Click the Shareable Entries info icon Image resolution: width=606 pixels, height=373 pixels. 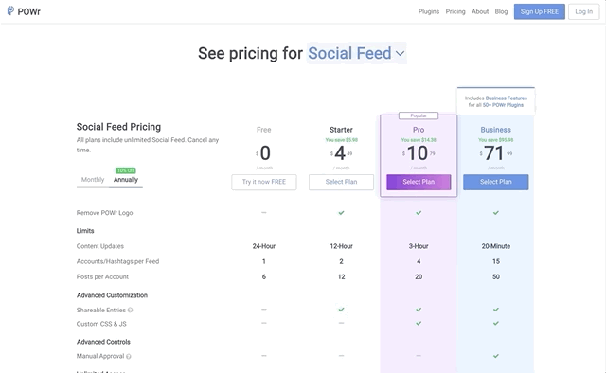pos(131,310)
